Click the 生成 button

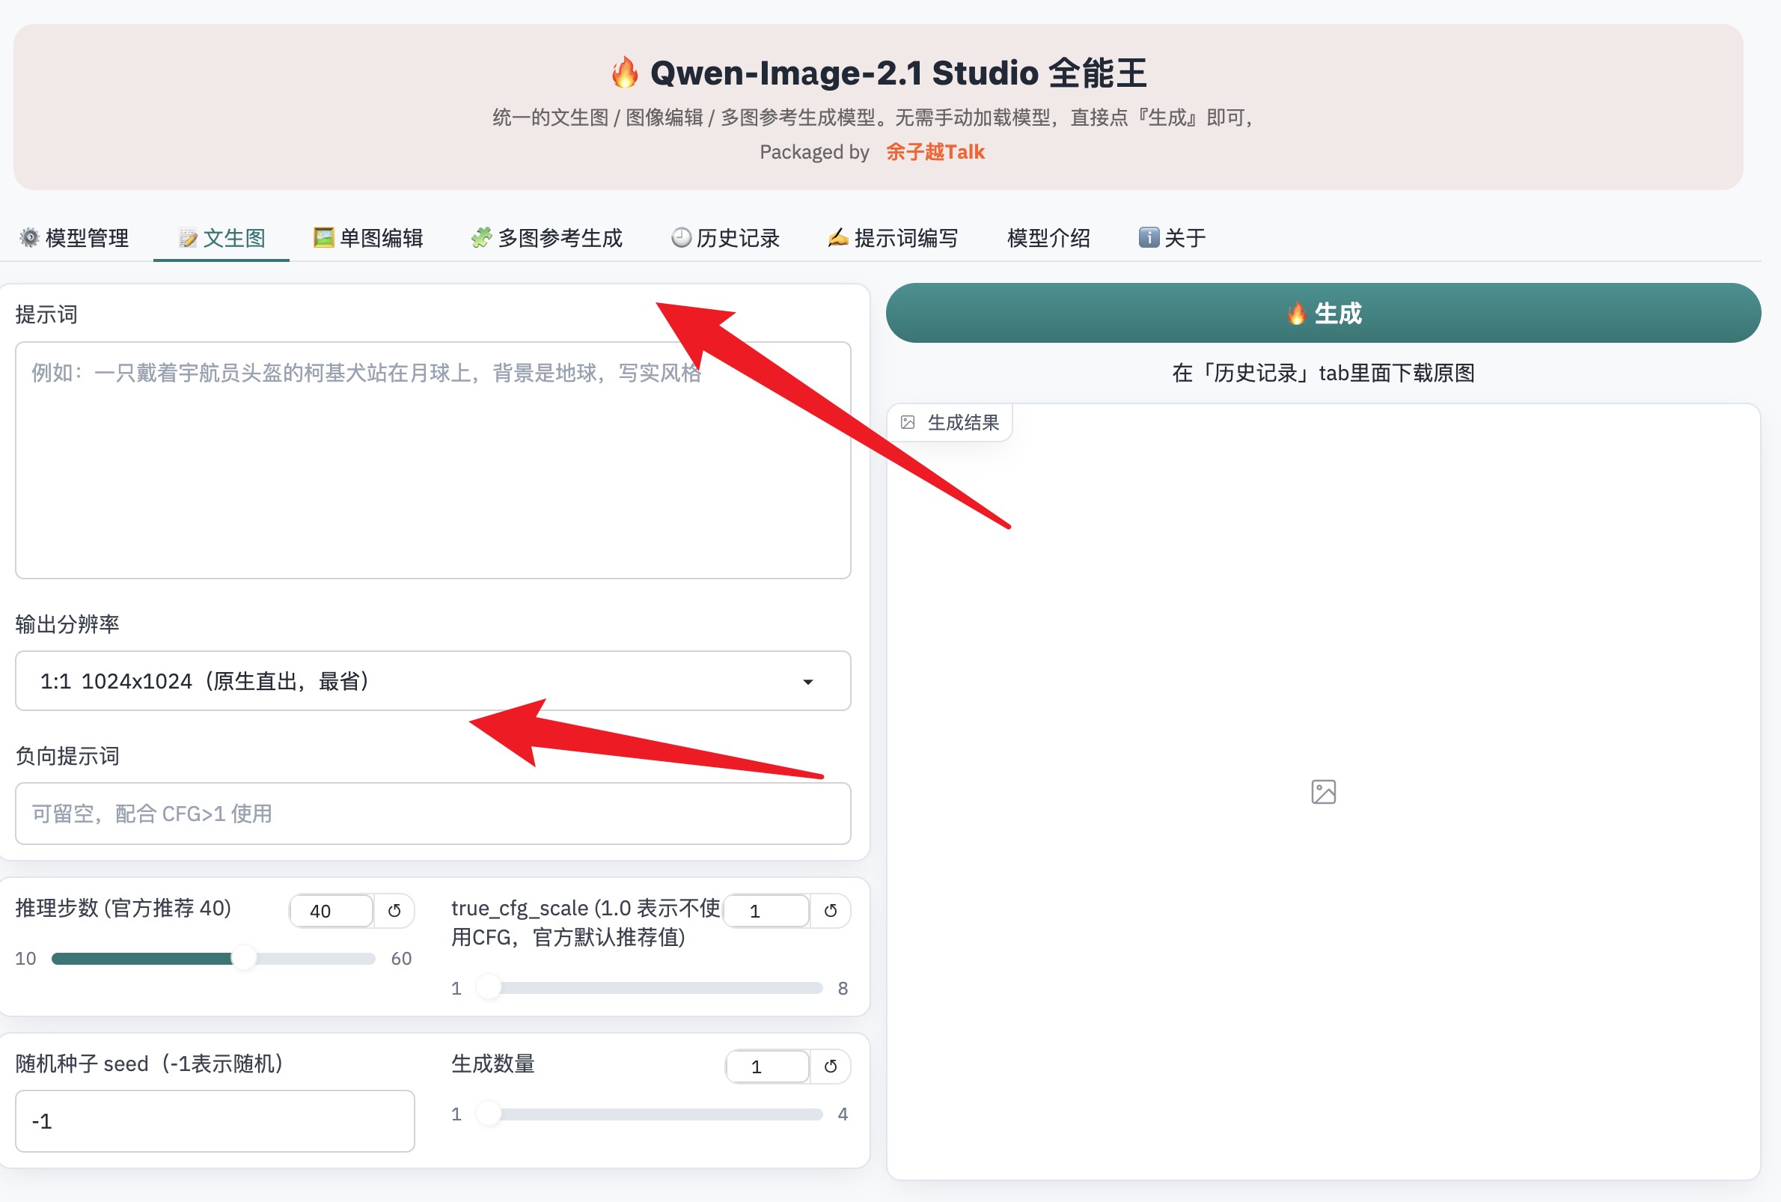[x=1323, y=313]
